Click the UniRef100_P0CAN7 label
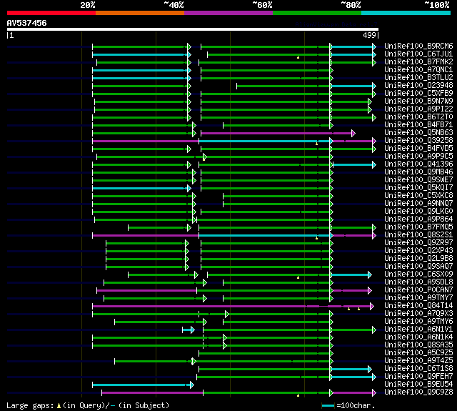 (418, 290)
